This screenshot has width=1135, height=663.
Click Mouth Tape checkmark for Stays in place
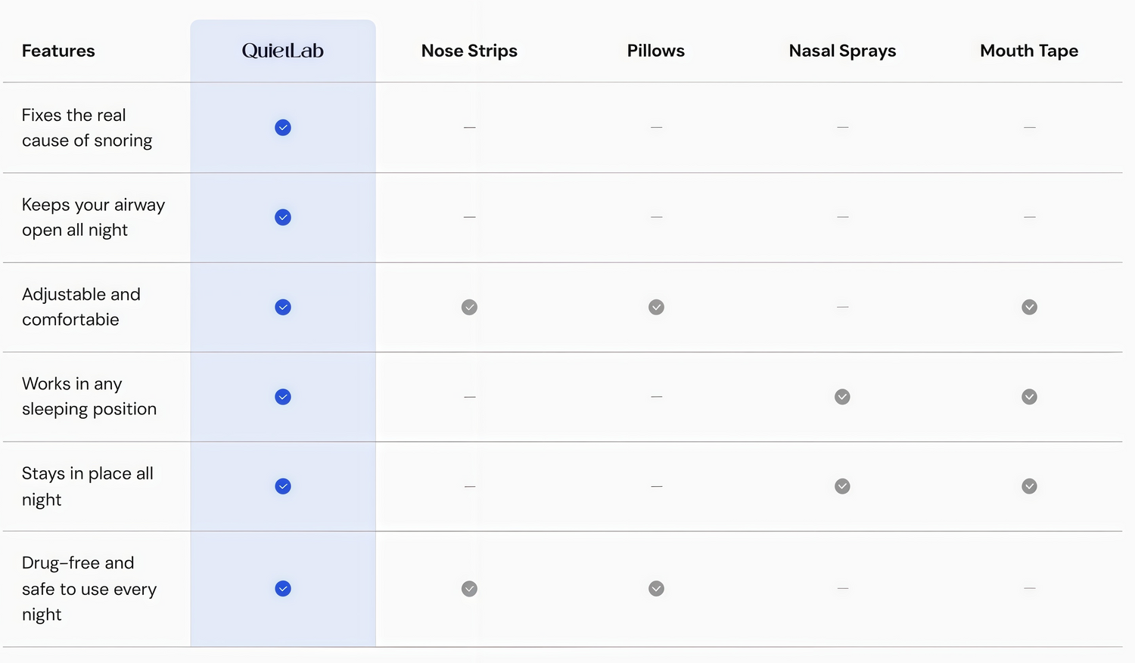pyautogui.click(x=1029, y=486)
